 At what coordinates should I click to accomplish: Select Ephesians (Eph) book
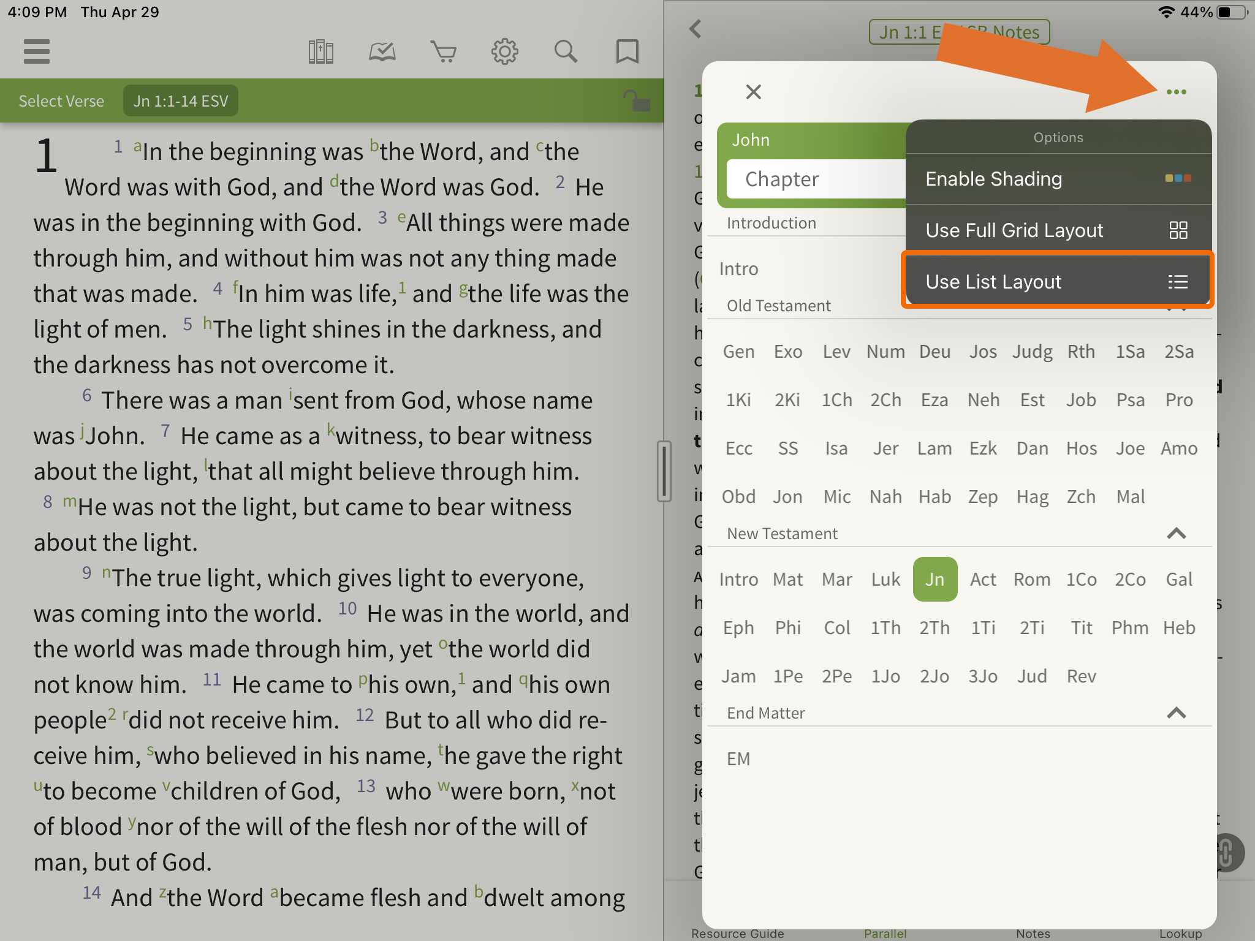coord(738,628)
